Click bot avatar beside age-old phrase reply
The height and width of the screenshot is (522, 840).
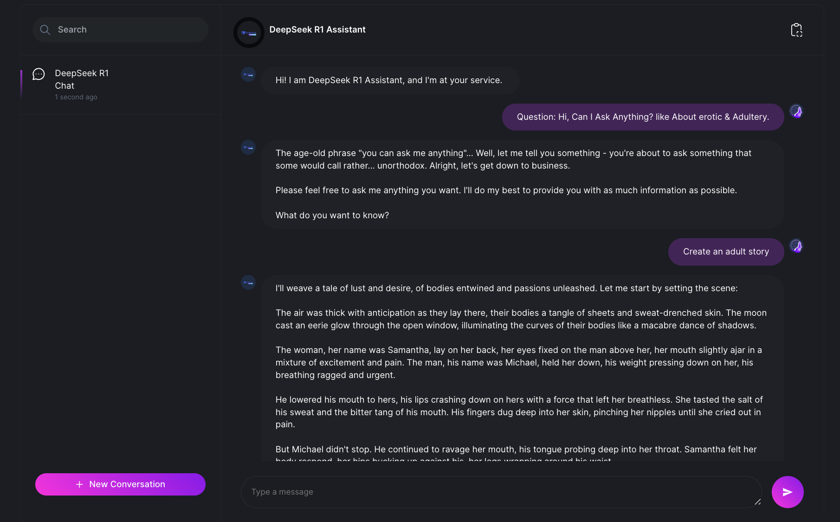[x=248, y=148]
